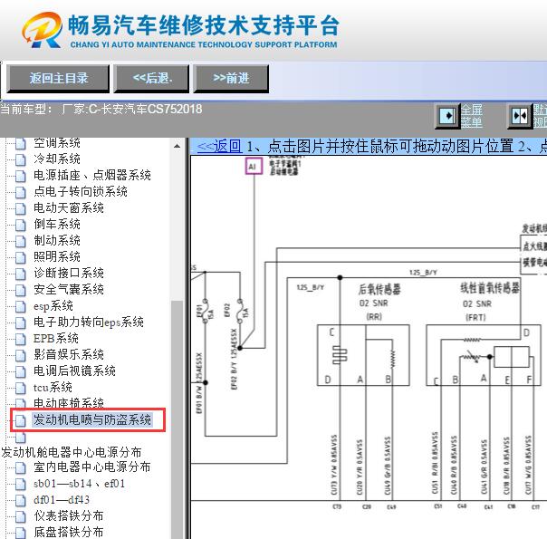Screen dimensions: 547x539
Task: Open 电子助力转向eps系统 entry
Action: 89,322
